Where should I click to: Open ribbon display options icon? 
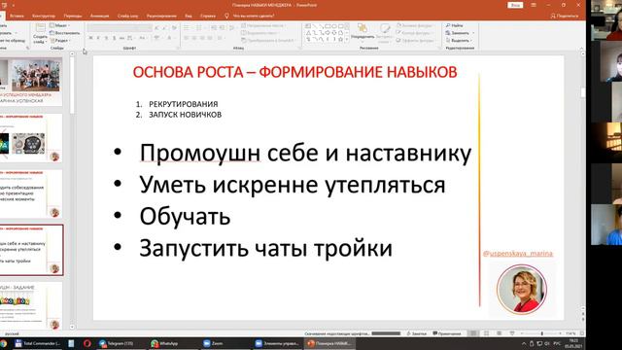click(x=534, y=5)
